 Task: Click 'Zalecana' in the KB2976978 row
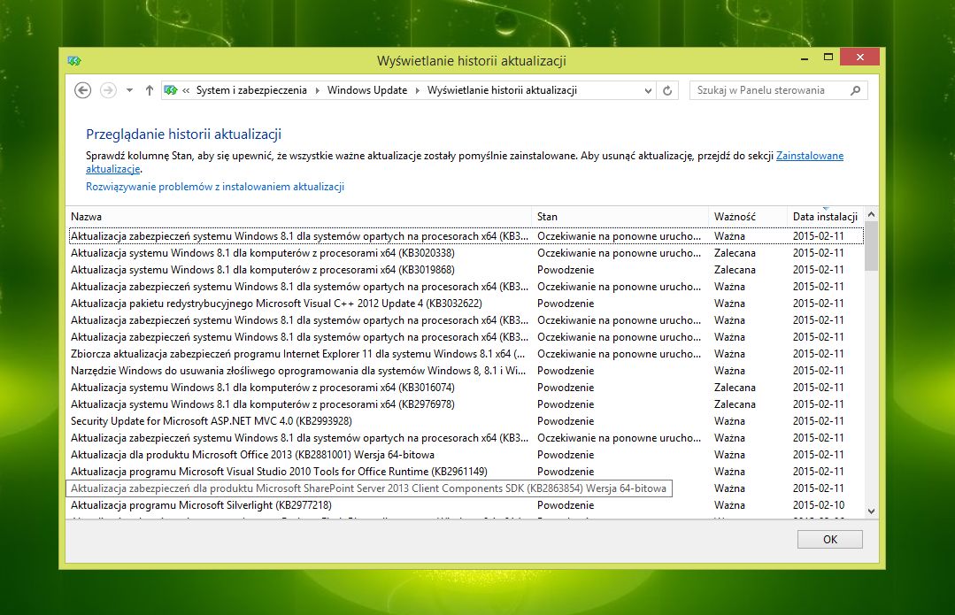[x=735, y=404]
